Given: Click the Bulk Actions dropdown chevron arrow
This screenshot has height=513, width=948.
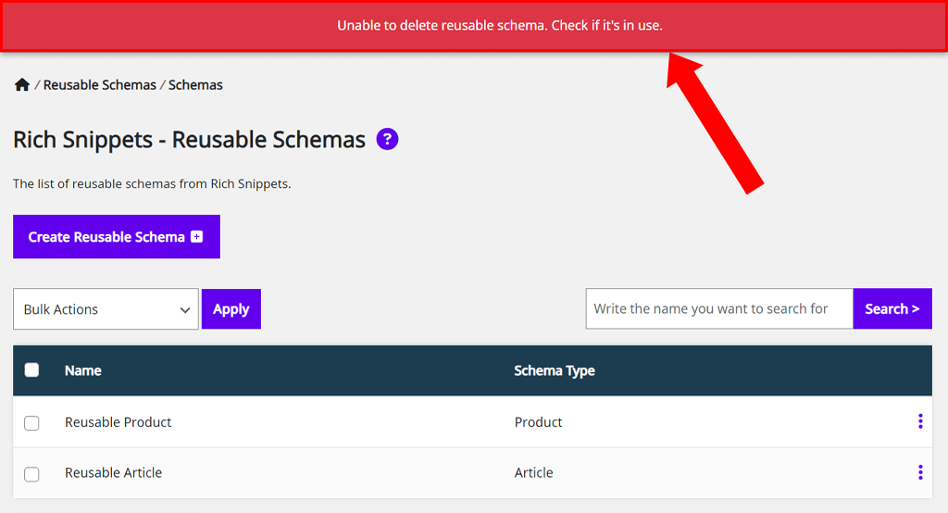Looking at the screenshot, I should tap(185, 309).
